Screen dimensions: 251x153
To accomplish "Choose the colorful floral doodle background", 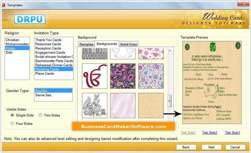I will pos(151,76).
